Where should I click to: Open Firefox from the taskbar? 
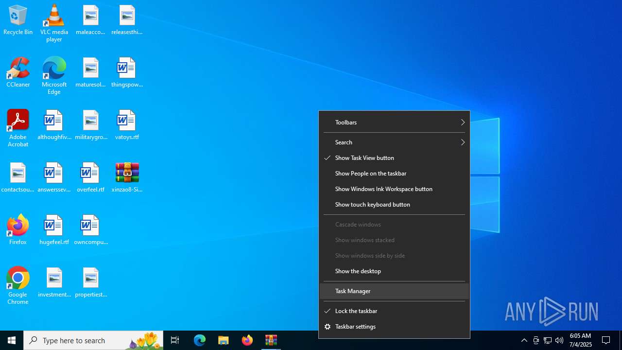pyautogui.click(x=247, y=340)
